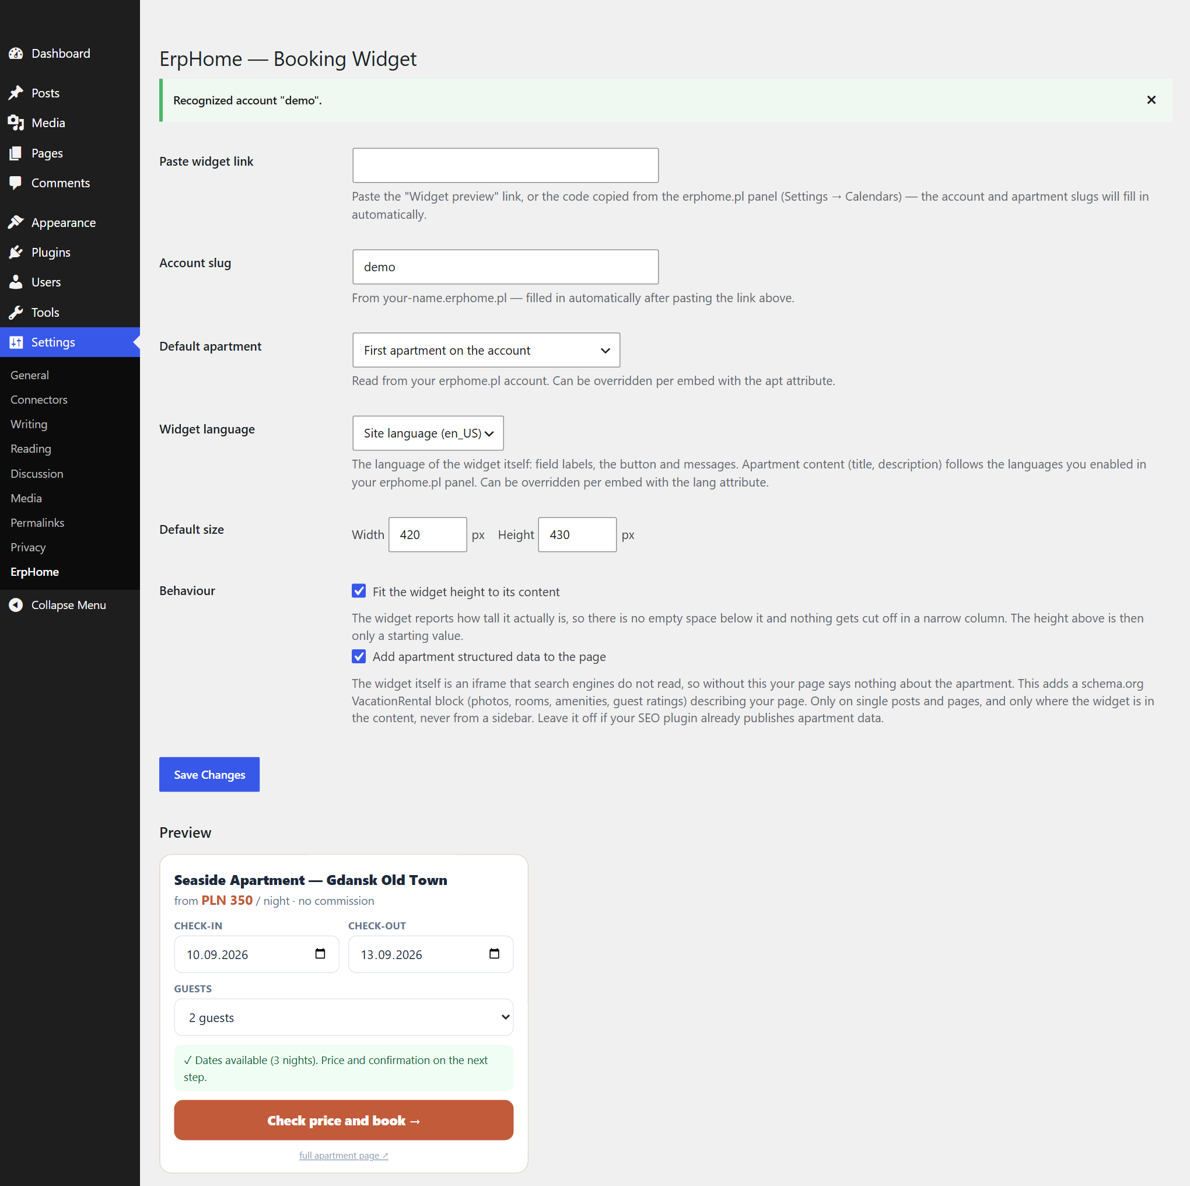Viewport: 1190px width, 1186px height.
Task: Click the Comments speech bubble icon
Action: [x=16, y=183]
